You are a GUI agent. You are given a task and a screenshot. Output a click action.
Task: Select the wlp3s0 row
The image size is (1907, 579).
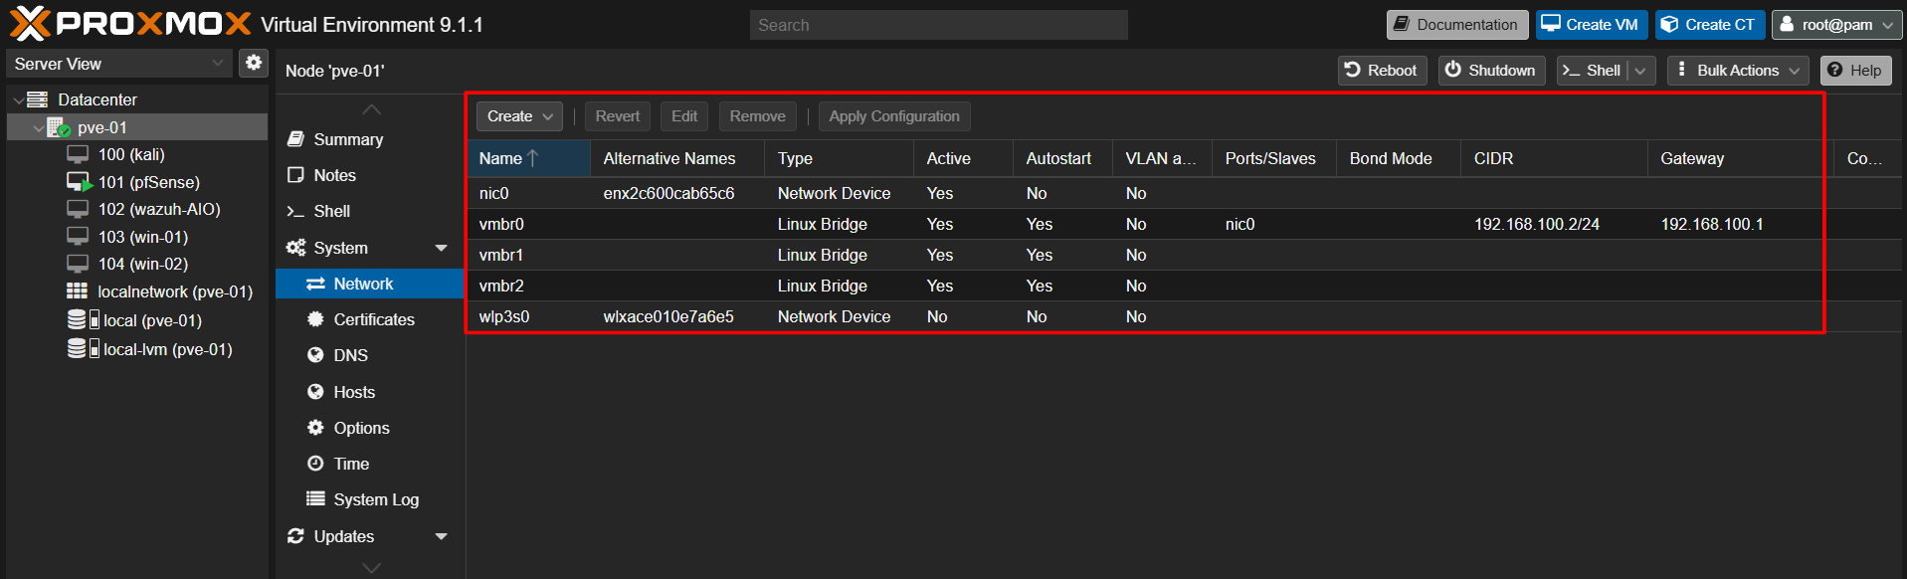pyautogui.click(x=1184, y=316)
